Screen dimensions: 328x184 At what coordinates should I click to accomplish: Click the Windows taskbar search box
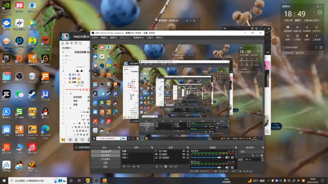[38, 181]
